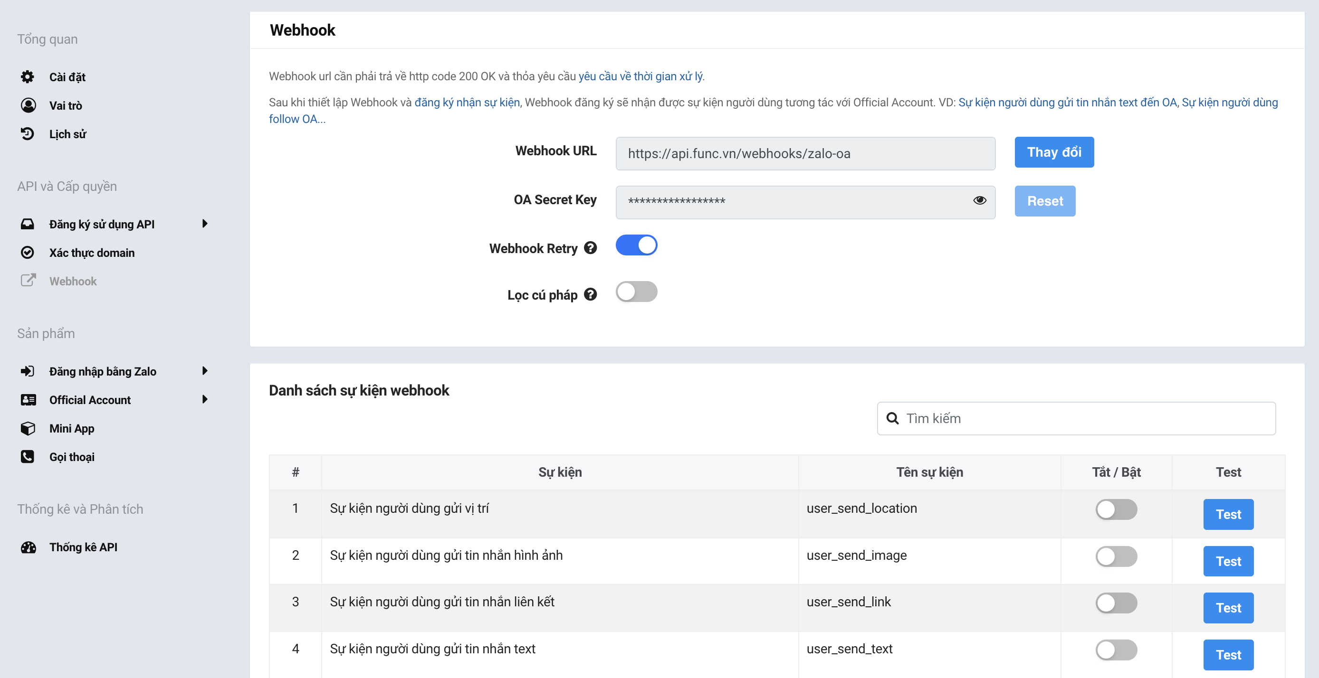1319x678 pixels.
Task: Click the checkmark icon beside Xác thực domain
Action: pyautogui.click(x=28, y=253)
